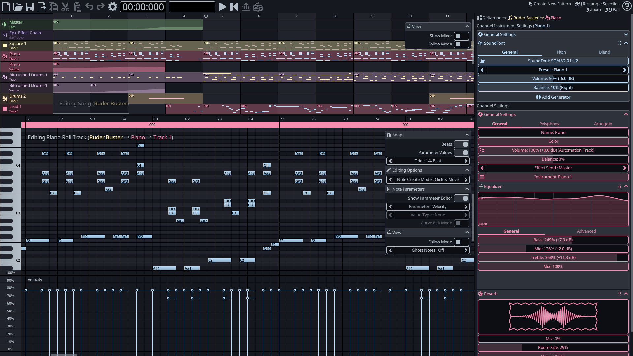The height and width of the screenshot is (356, 633).
Task: Click next arrow on Grid 1/4 Beat
Action: click(466, 161)
